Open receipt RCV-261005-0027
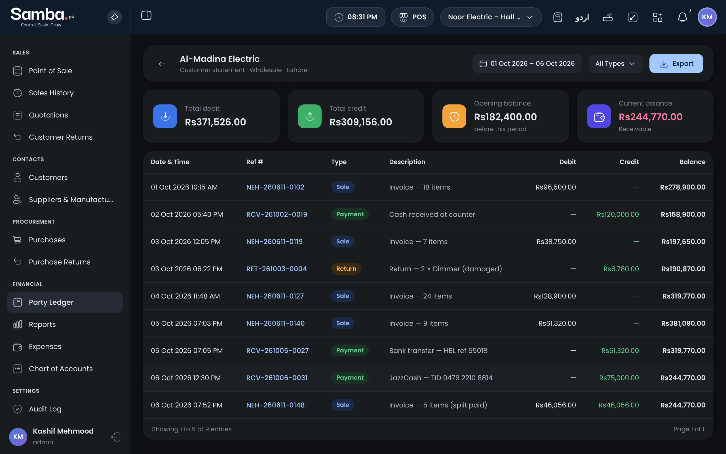726x454 pixels. click(x=277, y=350)
